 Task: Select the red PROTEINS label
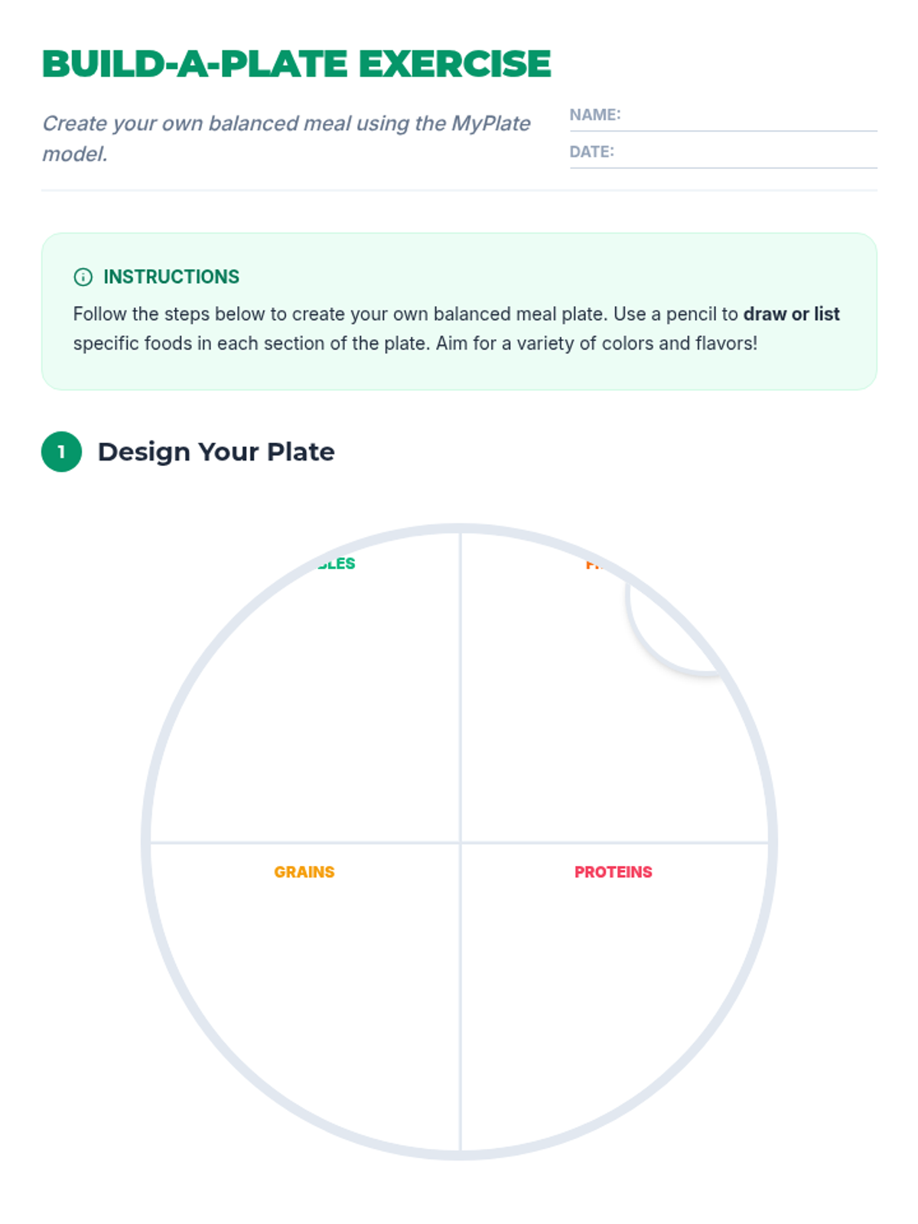[x=613, y=872]
